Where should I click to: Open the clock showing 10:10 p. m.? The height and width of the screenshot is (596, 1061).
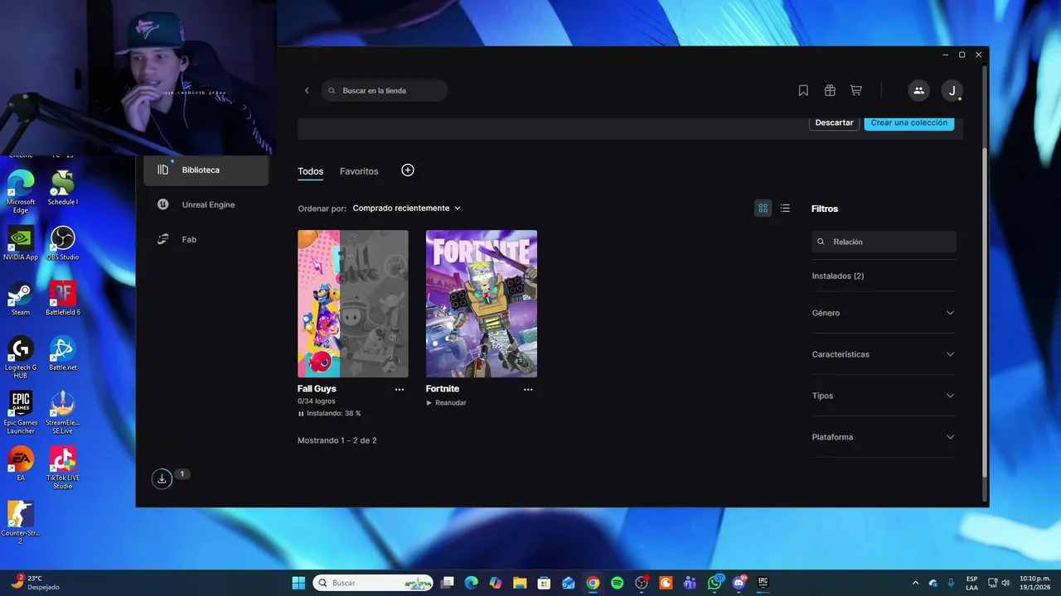click(x=1035, y=583)
